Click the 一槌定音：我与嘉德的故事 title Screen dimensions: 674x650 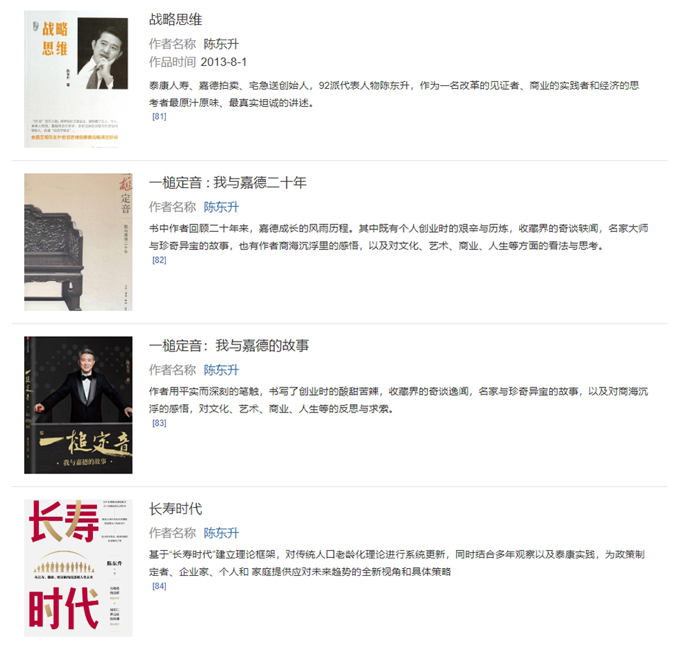coord(228,345)
